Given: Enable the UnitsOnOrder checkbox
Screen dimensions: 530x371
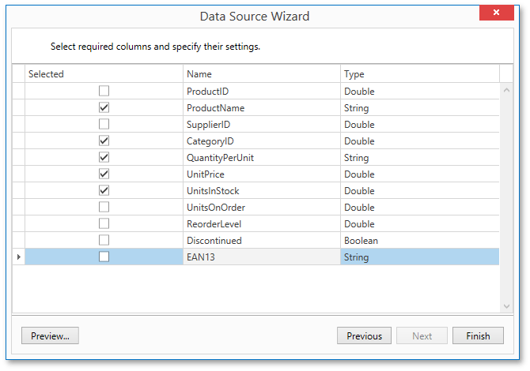Looking at the screenshot, I should 104,207.
